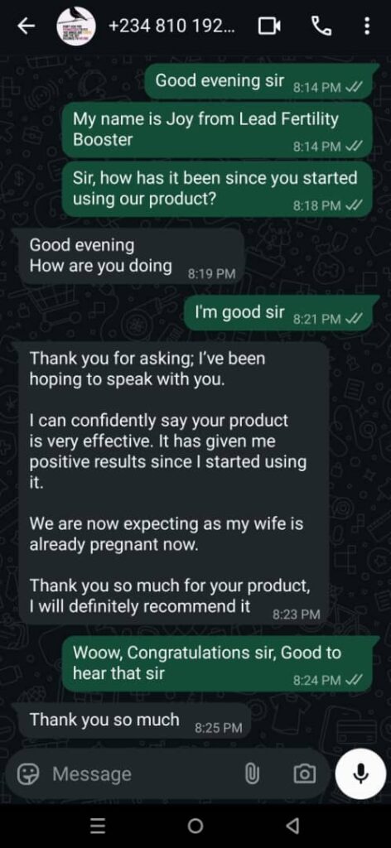Tap Android home navigation button
391x848 pixels.
tap(195, 826)
